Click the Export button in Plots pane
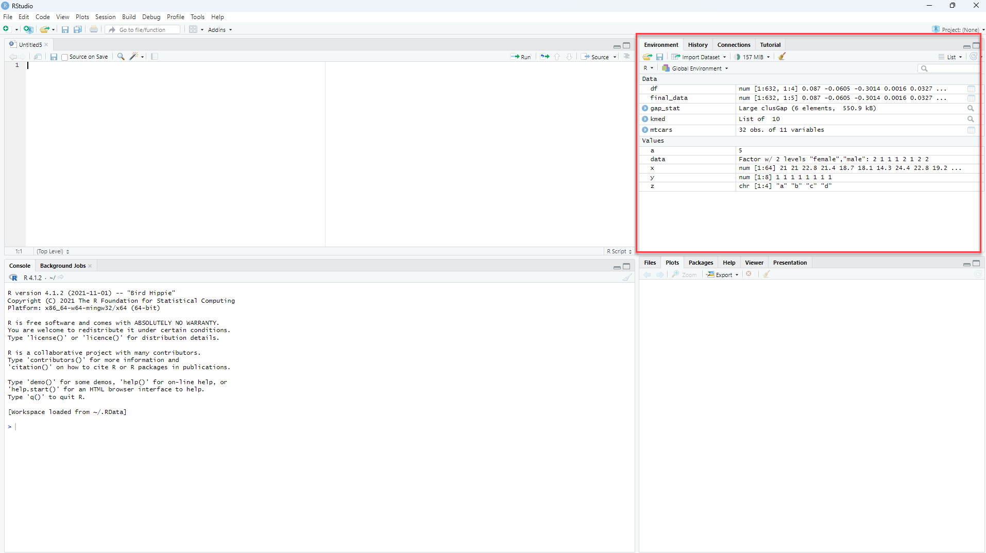 723,275
